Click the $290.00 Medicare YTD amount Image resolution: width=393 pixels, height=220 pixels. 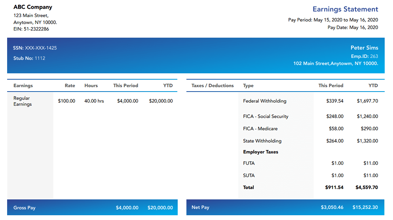(369, 128)
